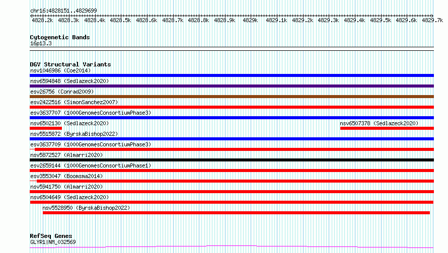Click the 4828.3k ruler position
The height and width of the screenshot is (253, 448).
pyautogui.click(x=68, y=20)
